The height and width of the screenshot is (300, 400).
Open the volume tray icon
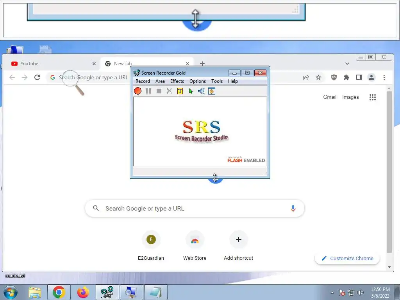tap(360, 293)
